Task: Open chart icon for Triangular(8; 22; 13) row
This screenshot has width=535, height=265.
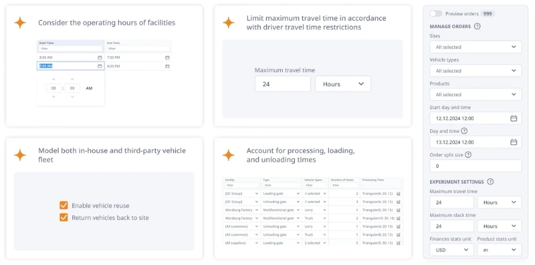Action: click(399, 235)
